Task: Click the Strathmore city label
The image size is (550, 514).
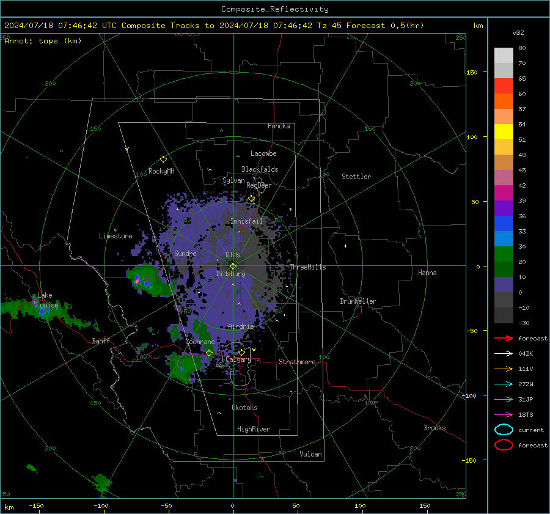Action: (x=297, y=362)
